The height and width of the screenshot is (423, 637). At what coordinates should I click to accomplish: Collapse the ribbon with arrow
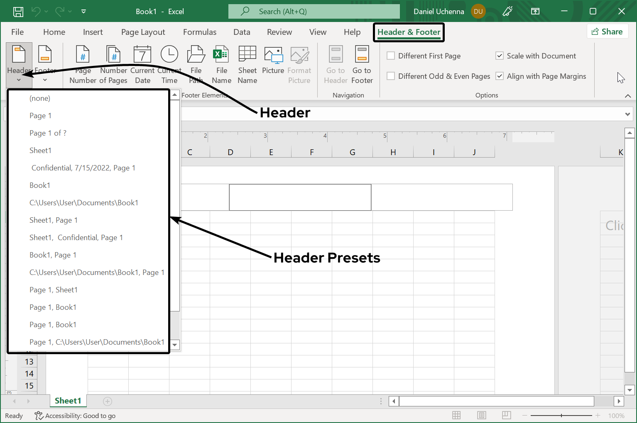point(628,96)
